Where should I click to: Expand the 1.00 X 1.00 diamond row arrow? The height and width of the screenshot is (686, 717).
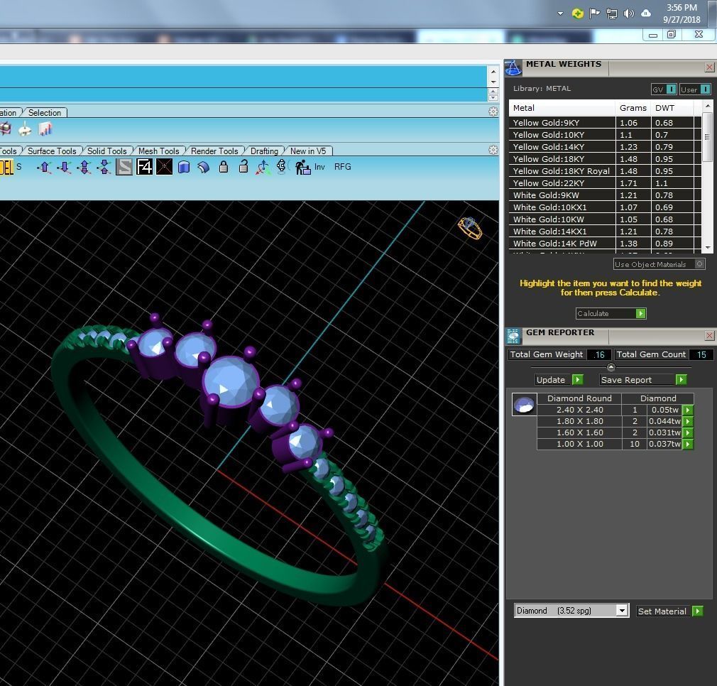tap(688, 444)
